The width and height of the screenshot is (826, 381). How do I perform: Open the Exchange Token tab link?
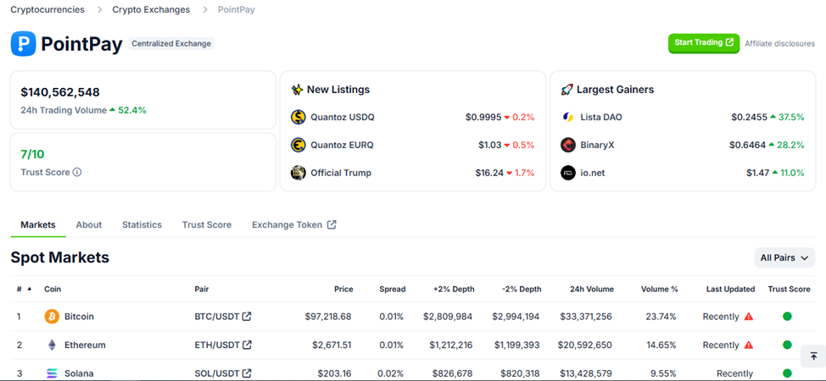(293, 225)
